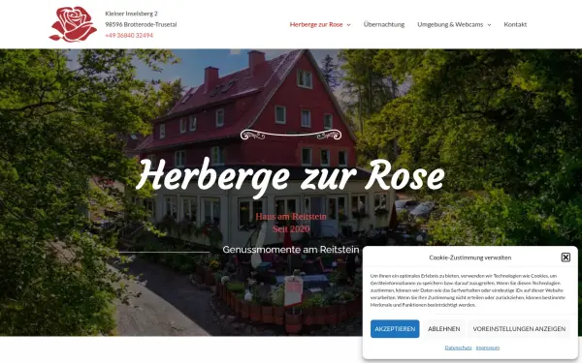Click the address line Kleiner Inselsberg 2
Viewport: 582px width, 363px height.
(x=131, y=14)
